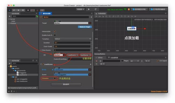This screenshot has width=175, height=103.
Task: Open the console line height 30 dropdown
Action: (102, 64)
